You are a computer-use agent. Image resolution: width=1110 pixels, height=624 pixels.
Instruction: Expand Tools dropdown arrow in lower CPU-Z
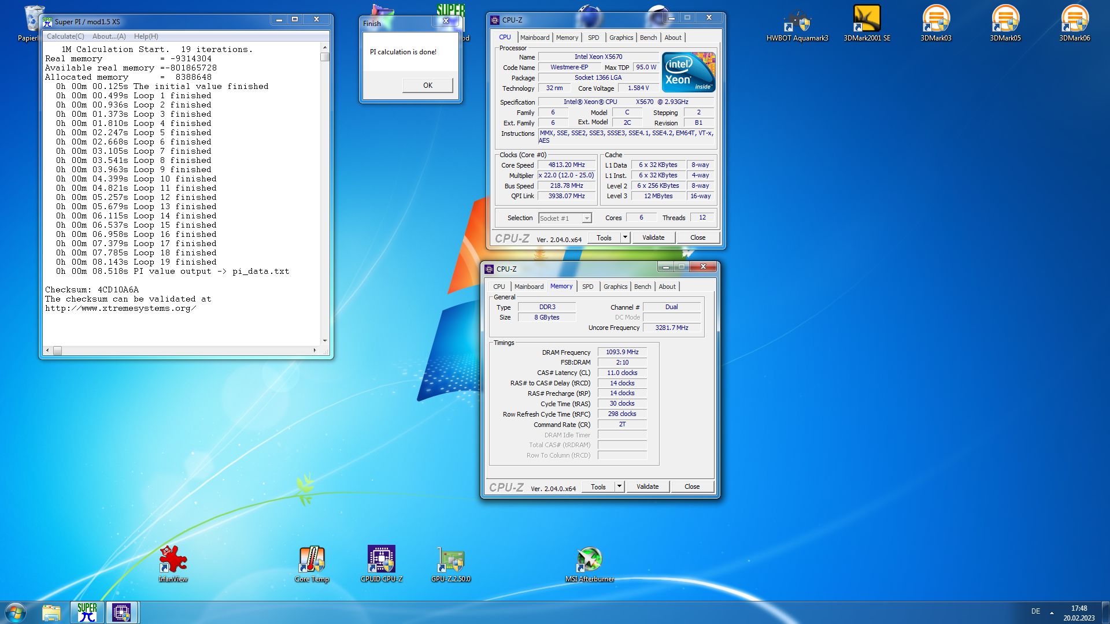(x=619, y=486)
